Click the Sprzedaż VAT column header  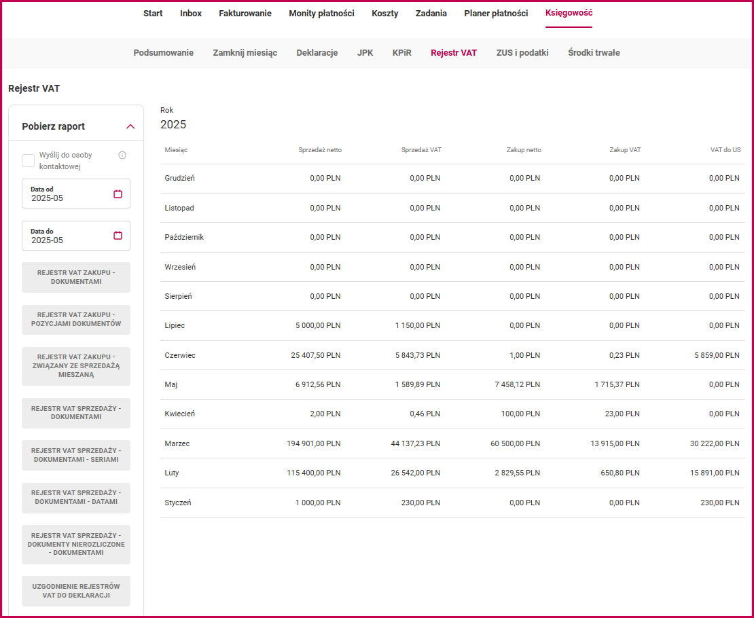(422, 150)
